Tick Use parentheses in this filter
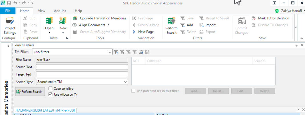The width and height of the screenshot is (305, 115). (133, 91)
